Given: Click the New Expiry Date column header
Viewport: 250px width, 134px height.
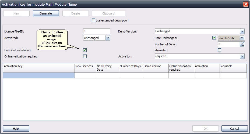Looking at the screenshot, I should [x=107, y=68].
